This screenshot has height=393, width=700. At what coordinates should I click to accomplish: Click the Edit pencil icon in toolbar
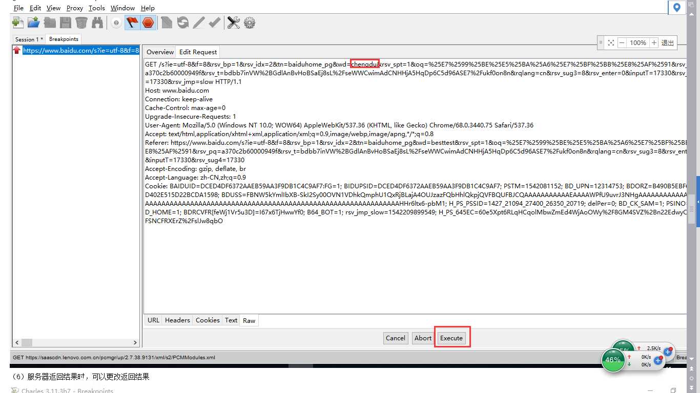tap(198, 23)
